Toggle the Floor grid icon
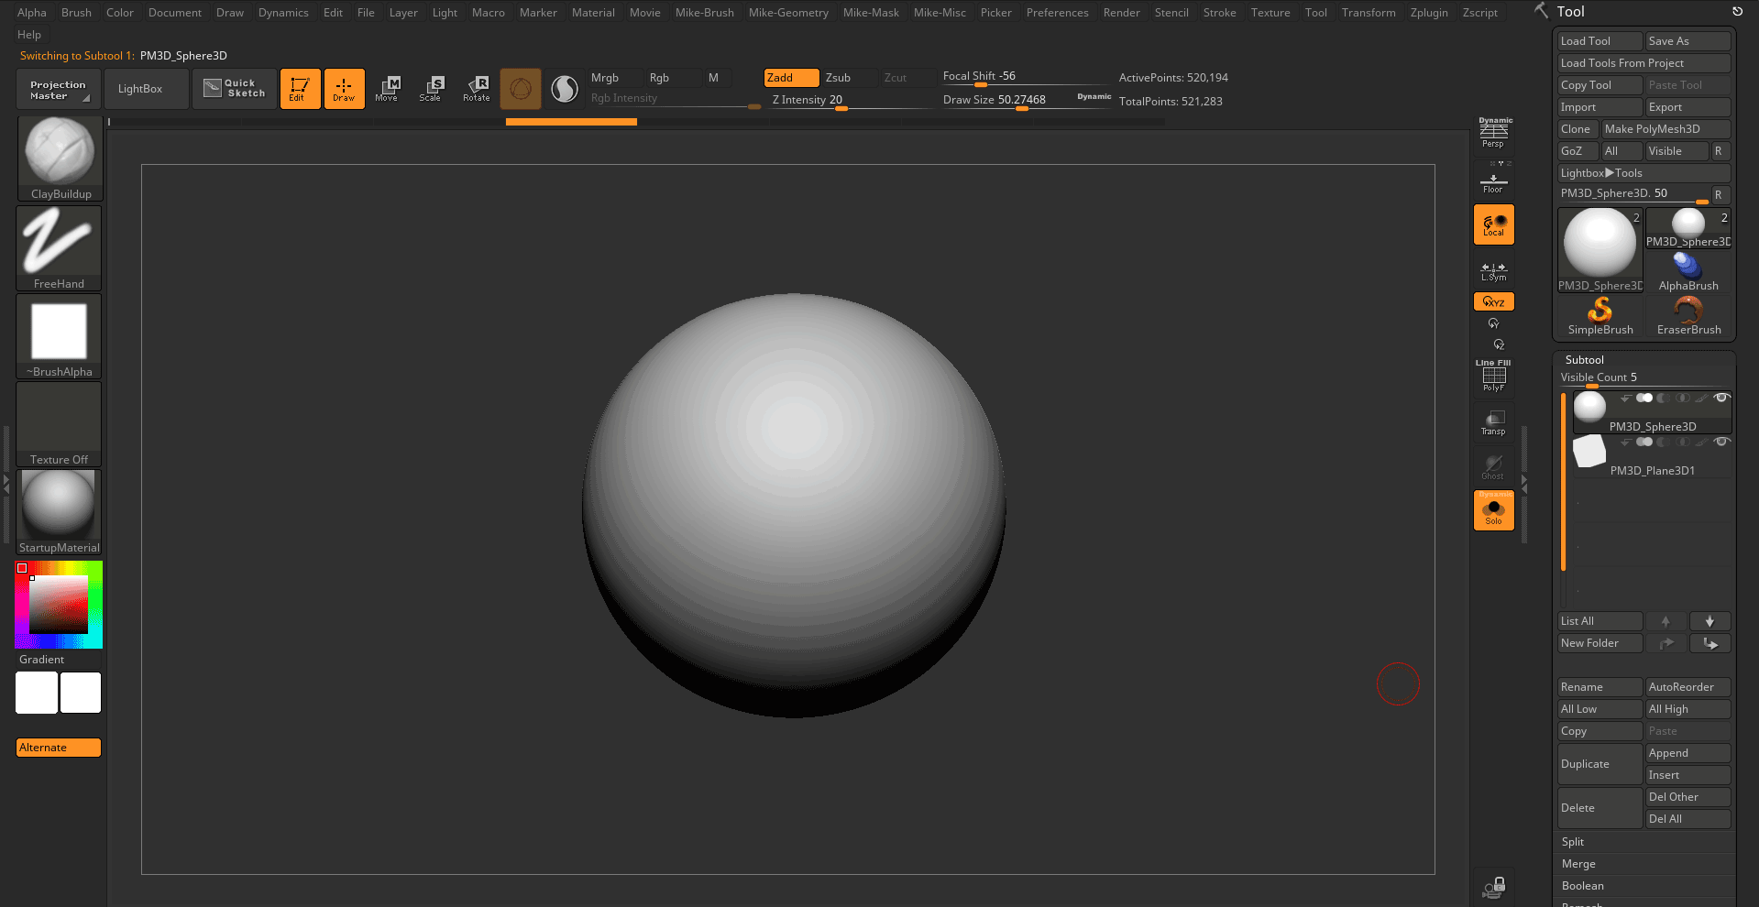This screenshot has width=1759, height=907. (1493, 183)
